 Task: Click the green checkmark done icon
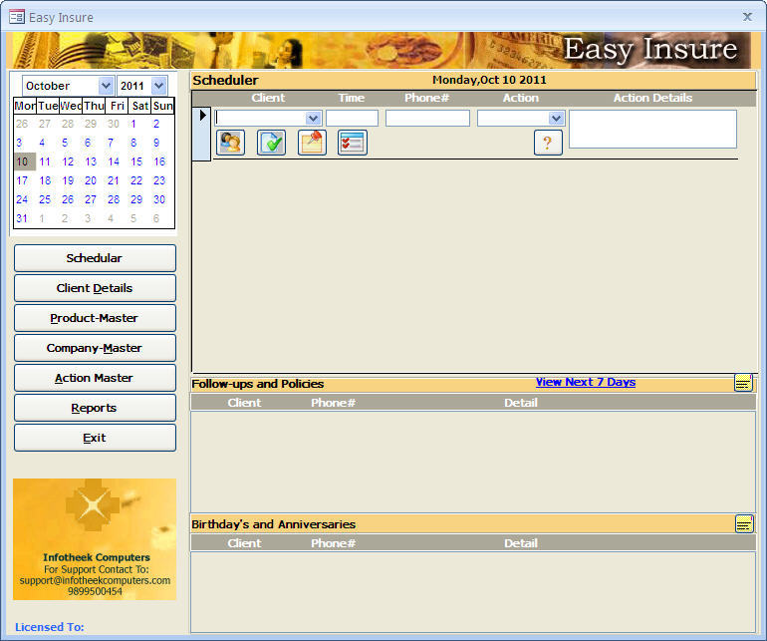tap(272, 143)
